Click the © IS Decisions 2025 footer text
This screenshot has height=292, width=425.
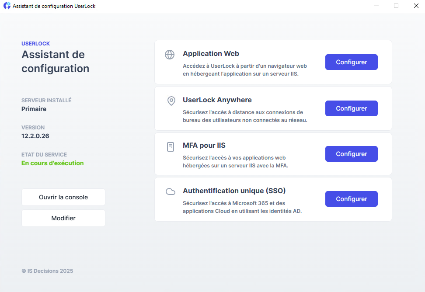pos(47,271)
